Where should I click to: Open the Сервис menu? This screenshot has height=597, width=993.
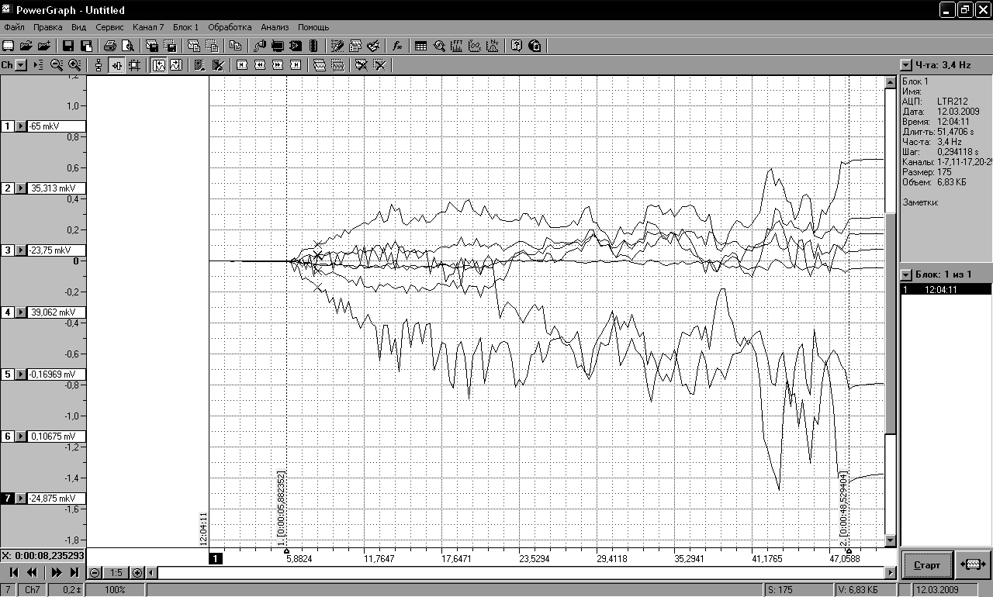pyautogui.click(x=109, y=27)
